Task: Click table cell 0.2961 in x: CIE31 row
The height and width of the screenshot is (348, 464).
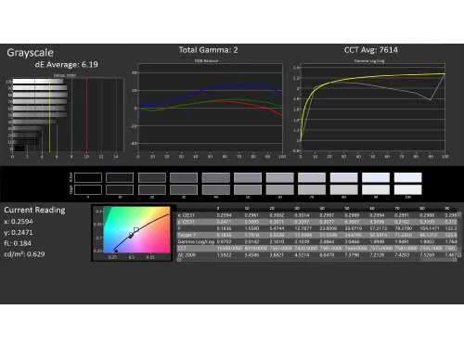Action: [251, 215]
